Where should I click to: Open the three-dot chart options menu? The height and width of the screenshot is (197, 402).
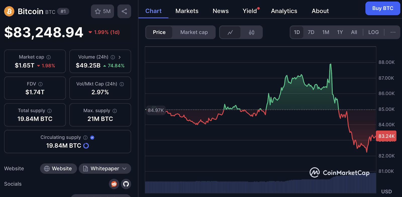(x=393, y=32)
